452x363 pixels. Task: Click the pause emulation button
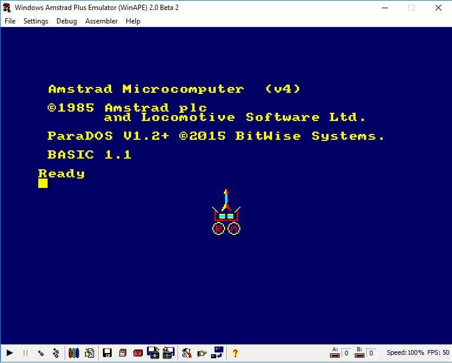[x=25, y=353]
